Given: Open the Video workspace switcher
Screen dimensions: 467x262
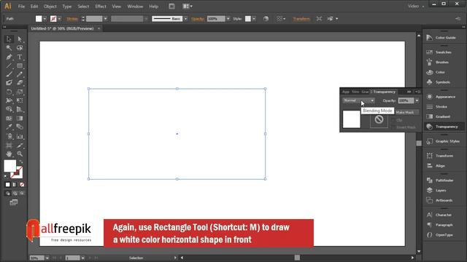Looking at the screenshot, I should pyautogui.click(x=415, y=7).
